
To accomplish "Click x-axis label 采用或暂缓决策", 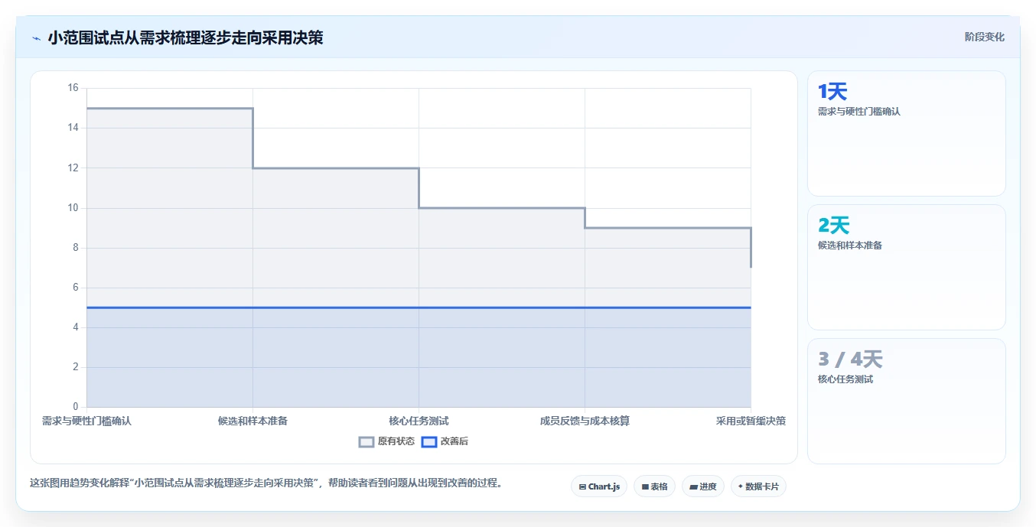I will (x=751, y=421).
